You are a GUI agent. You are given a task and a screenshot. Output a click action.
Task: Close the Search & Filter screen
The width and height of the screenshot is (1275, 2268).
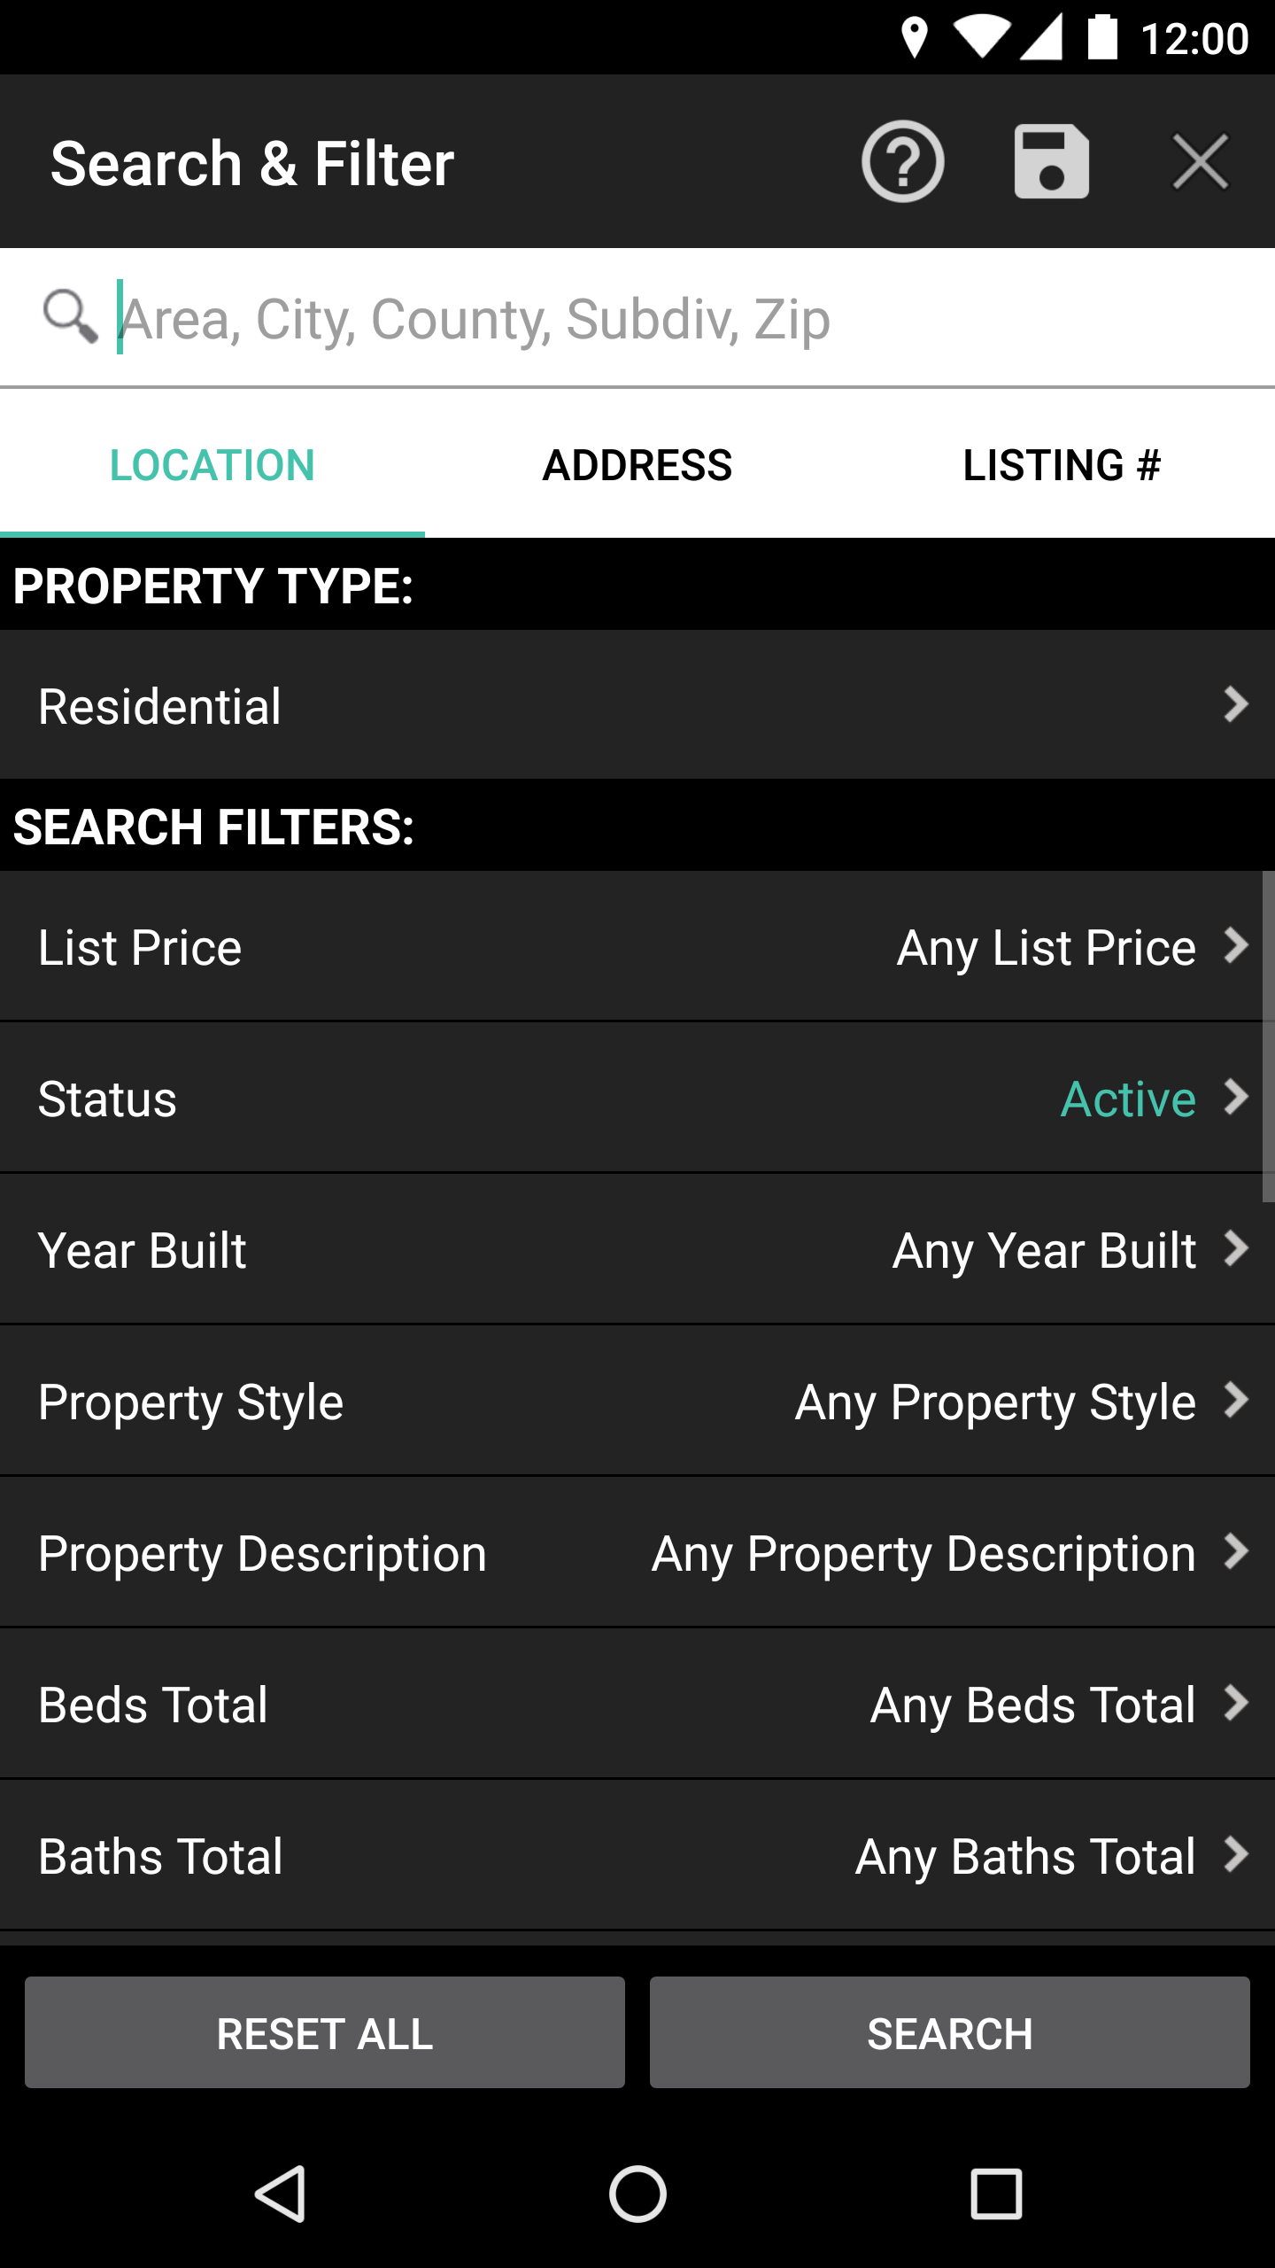[x=1200, y=162]
